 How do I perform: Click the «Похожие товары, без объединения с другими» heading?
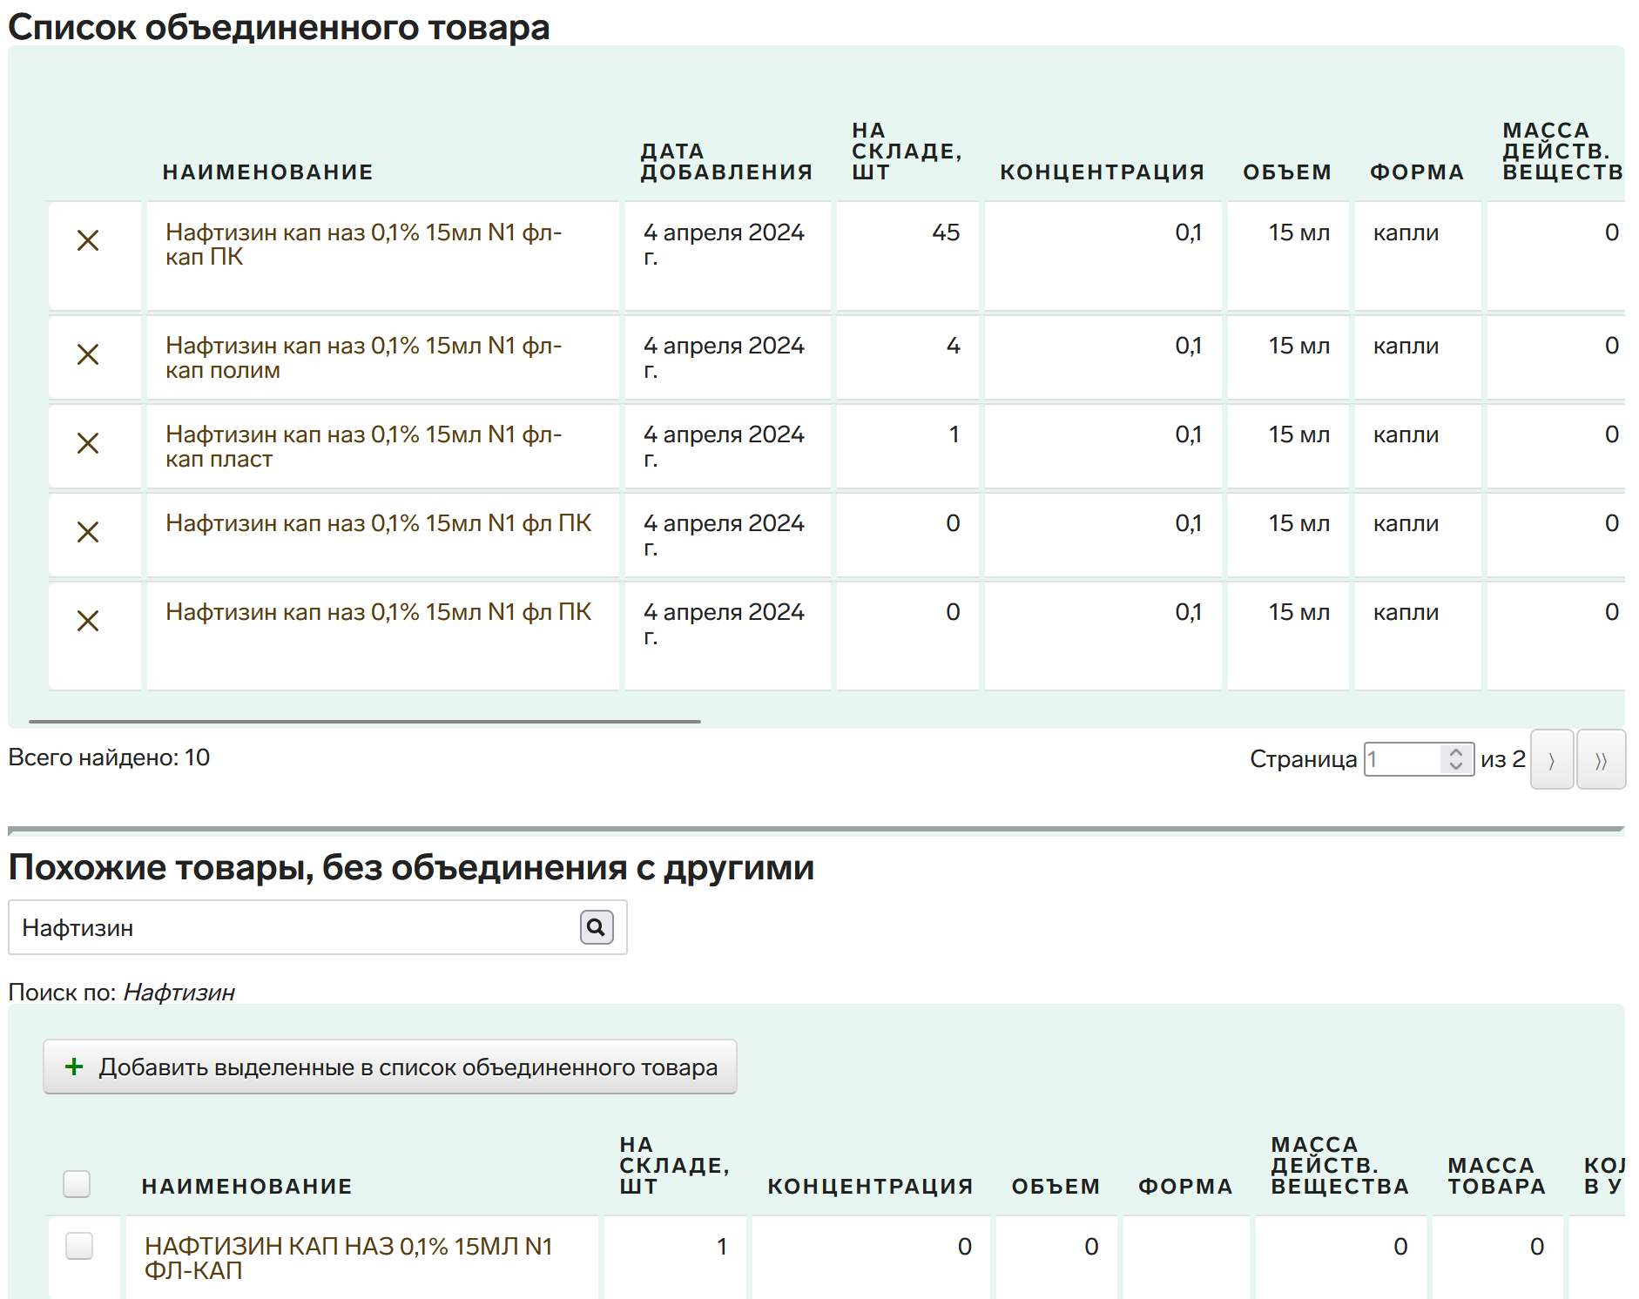[411, 867]
